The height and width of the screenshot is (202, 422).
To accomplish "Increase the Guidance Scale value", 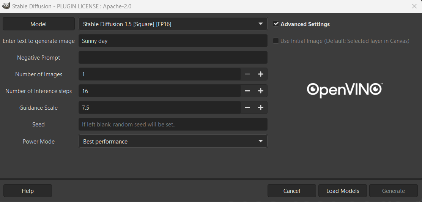I will 260,108.
